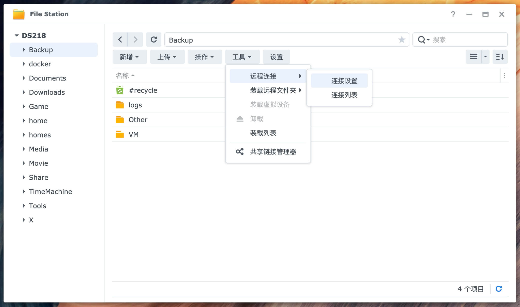Screen dimensions: 520x307
Task: Add Backup to favorites star
Action: click(x=402, y=40)
